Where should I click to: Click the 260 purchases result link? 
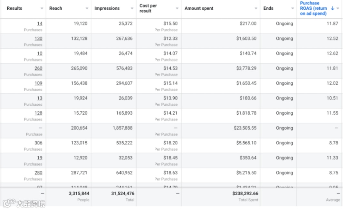tap(38, 68)
